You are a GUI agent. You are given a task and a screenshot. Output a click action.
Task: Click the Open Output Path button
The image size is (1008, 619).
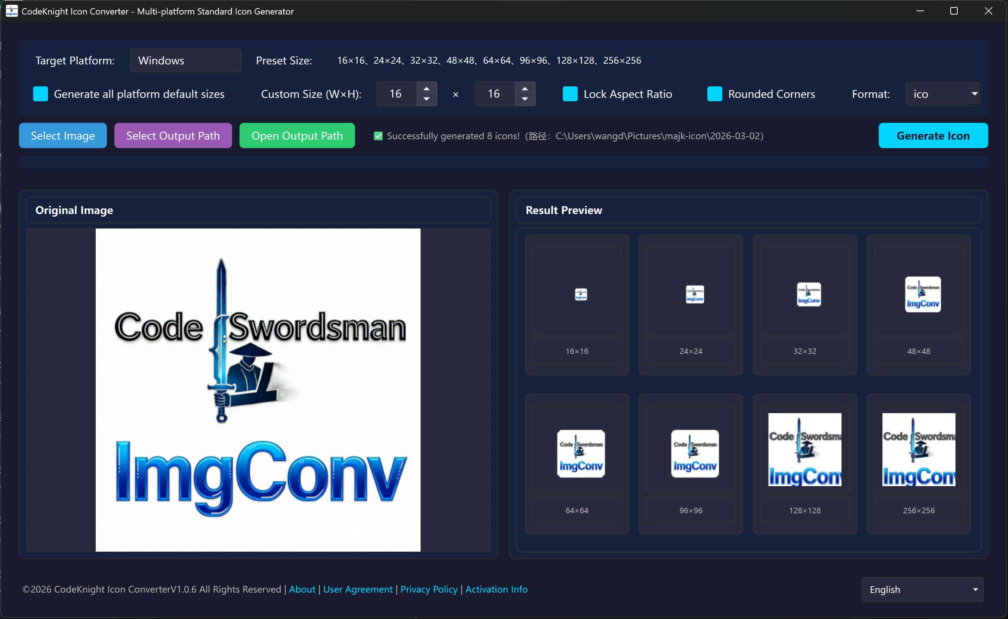(297, 135)
